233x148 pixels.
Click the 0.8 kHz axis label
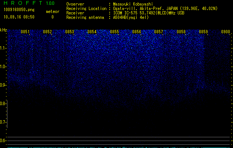click(x=3, y=104)
